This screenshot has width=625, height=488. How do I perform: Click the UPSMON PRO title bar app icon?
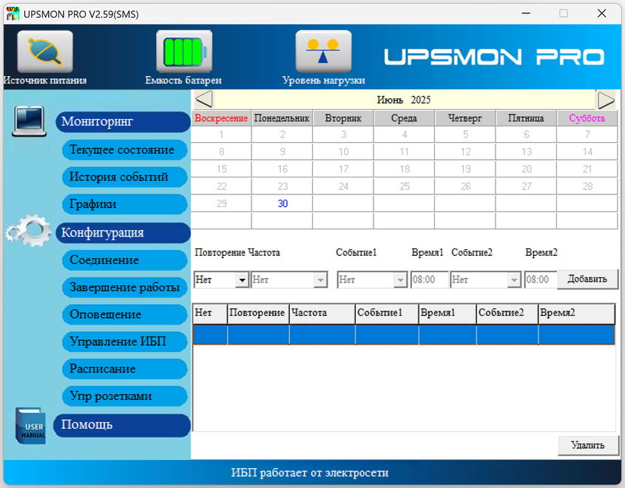coord(13,14)
